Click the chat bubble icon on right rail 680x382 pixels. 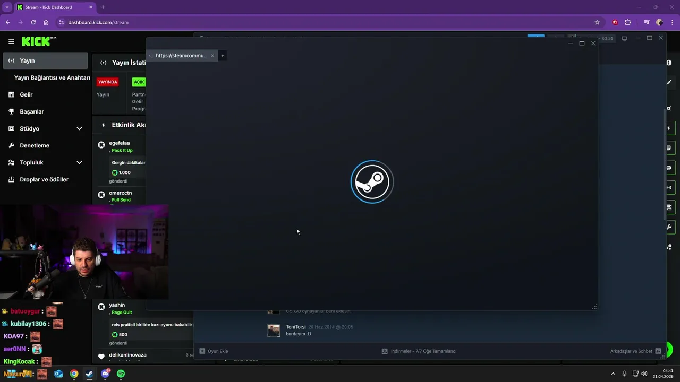669,168
